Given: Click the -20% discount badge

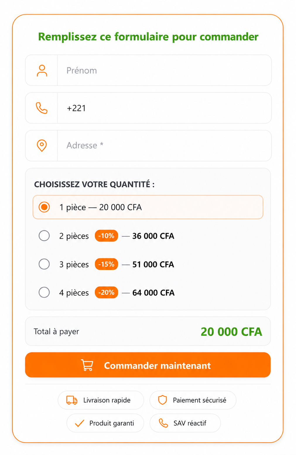Looking at the screenshot, I should pos(106,293).
